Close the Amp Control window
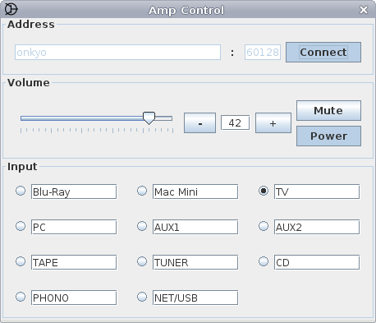The image size is (376, 323). click(364, 10)
